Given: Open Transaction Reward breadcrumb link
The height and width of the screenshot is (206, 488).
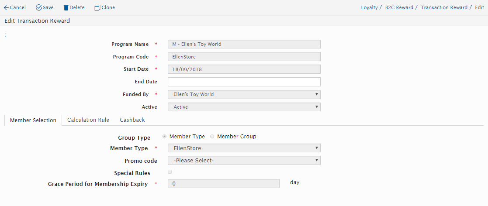Looking at the screenshot, I should click(444, 8).
